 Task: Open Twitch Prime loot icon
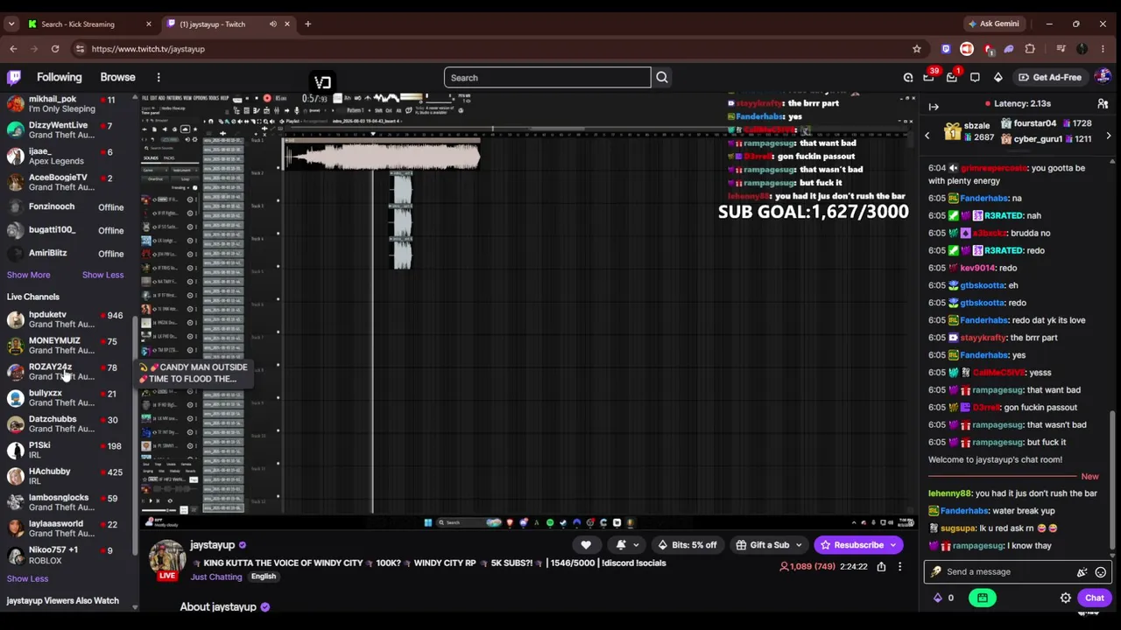pos(908,78)
